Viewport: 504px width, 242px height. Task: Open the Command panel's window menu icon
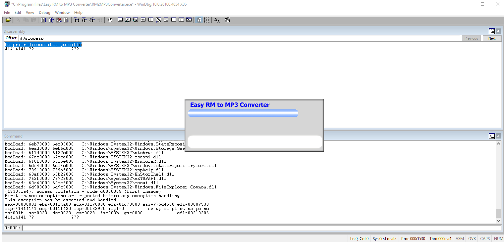[x=491, y=136]
